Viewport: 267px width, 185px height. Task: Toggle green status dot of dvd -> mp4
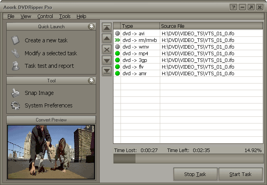(x=117, y=53)
